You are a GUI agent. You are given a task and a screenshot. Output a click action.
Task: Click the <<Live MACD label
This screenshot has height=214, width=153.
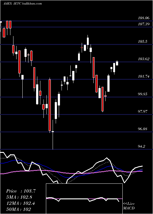pyautogui.click(x=129, y=206)
